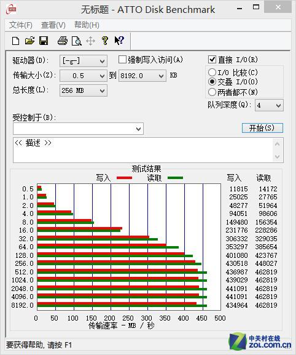This screenshot has height=355, width=296.
Task: Click the description box scroll up arrow
Action: click(x=278, y=144)
